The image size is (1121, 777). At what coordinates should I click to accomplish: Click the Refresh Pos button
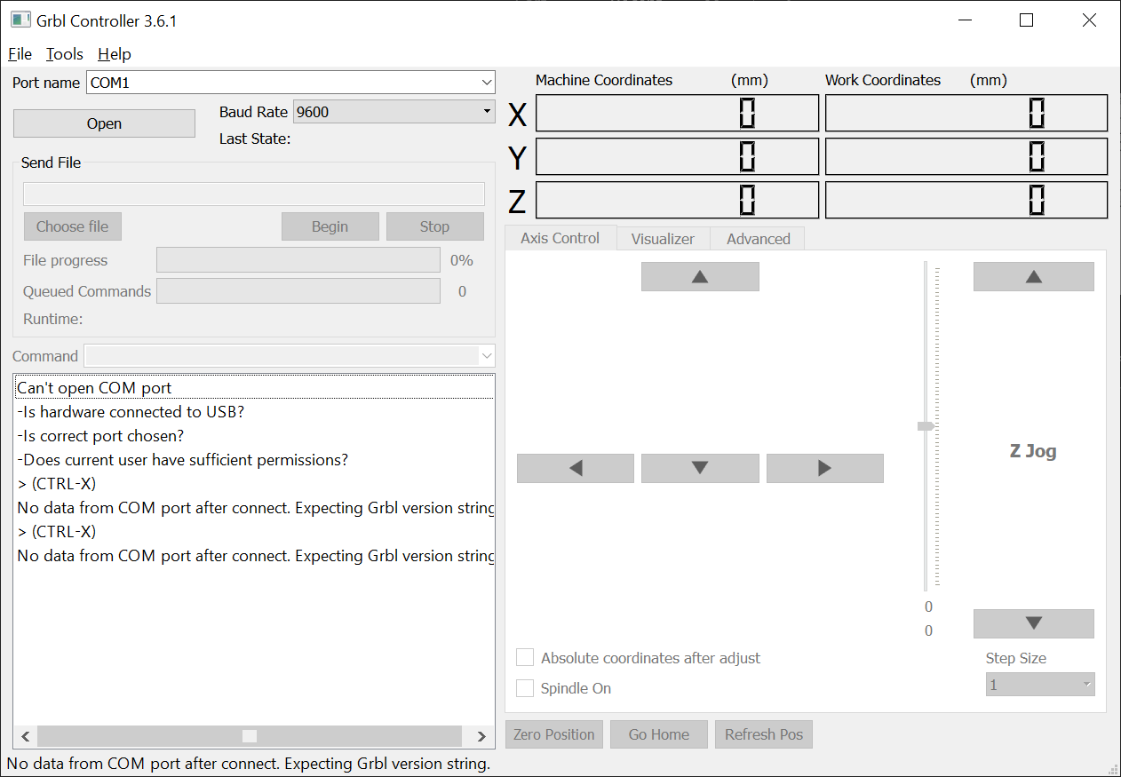point(763,734)
